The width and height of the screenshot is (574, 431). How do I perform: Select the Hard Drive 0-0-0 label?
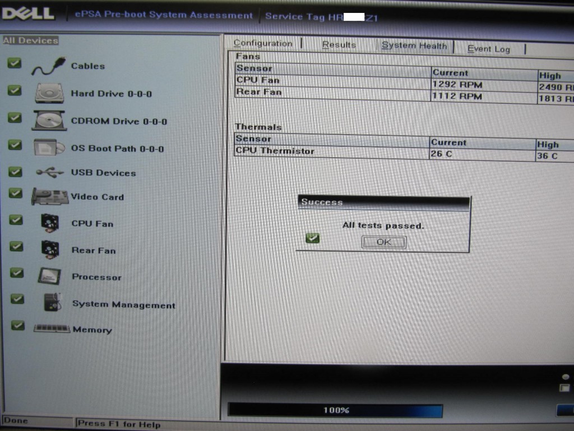click(x=112, y=94)
